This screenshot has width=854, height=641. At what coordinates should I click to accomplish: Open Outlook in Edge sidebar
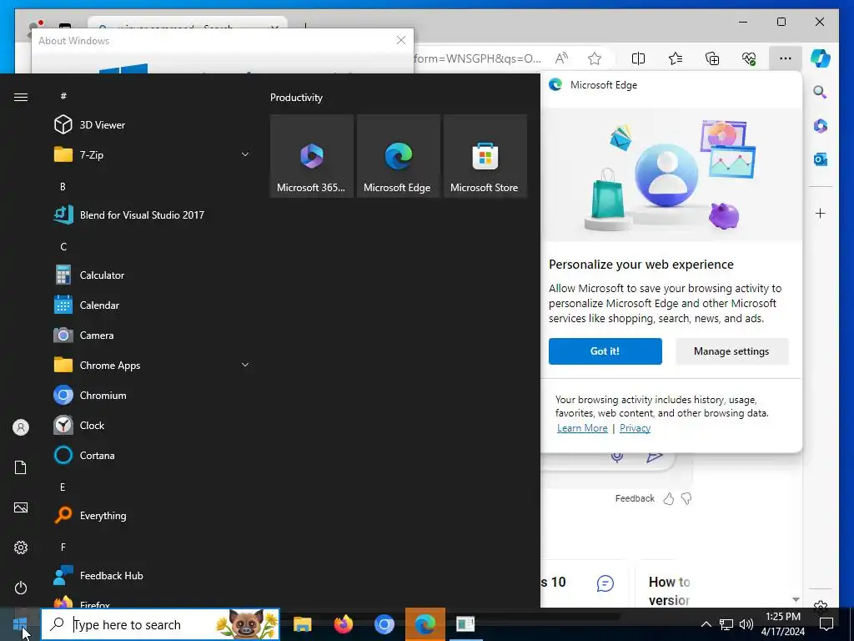[x=821, y=159]
